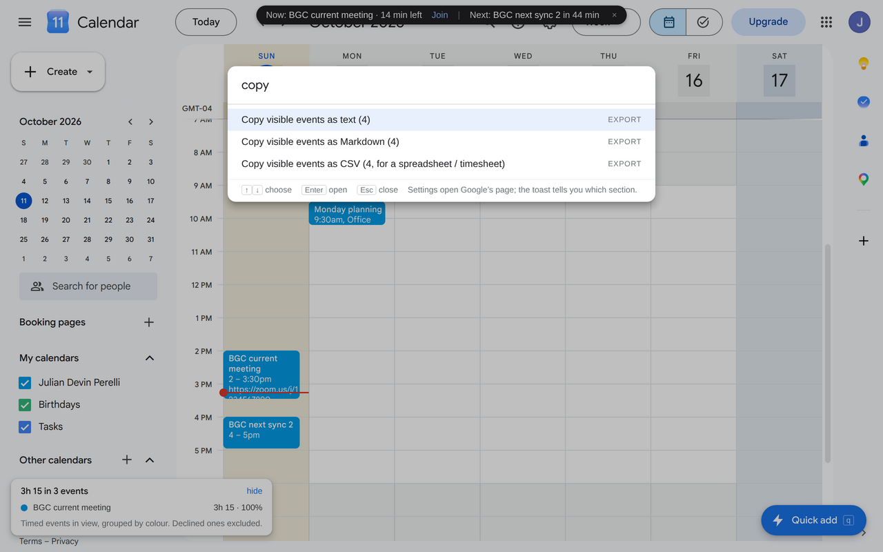Open Google Tasks side panel icon
Screen dimensions: 883x552
tap(863, 102)
